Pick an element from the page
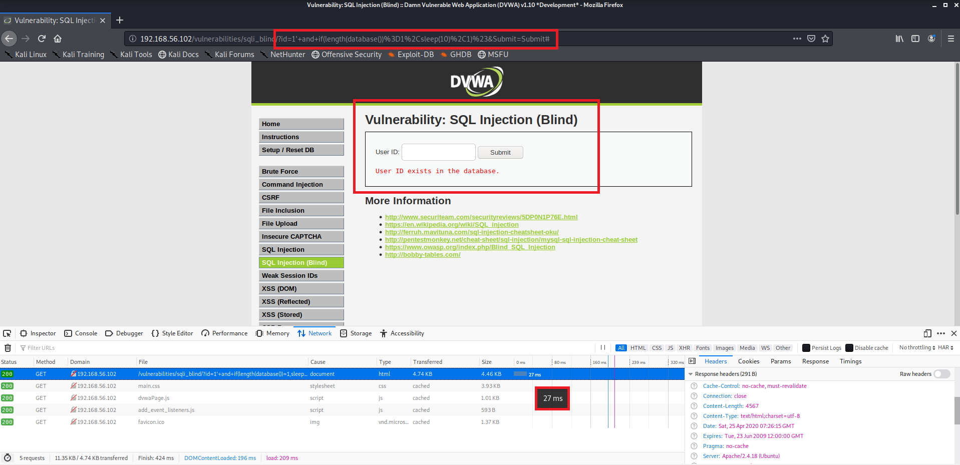This screenshot has height=465, width=960. pyautogui.click(x=7, y=333)
